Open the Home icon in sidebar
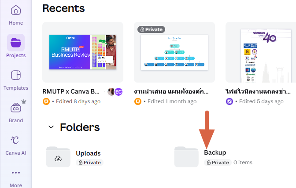The image size is (296, 188). coord(16,11)
